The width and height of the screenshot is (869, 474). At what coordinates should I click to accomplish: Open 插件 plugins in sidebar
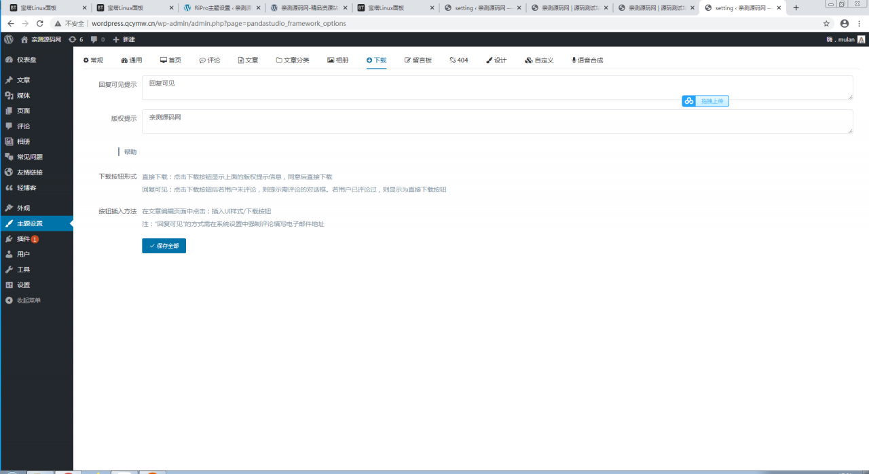[x=37, y=239]
